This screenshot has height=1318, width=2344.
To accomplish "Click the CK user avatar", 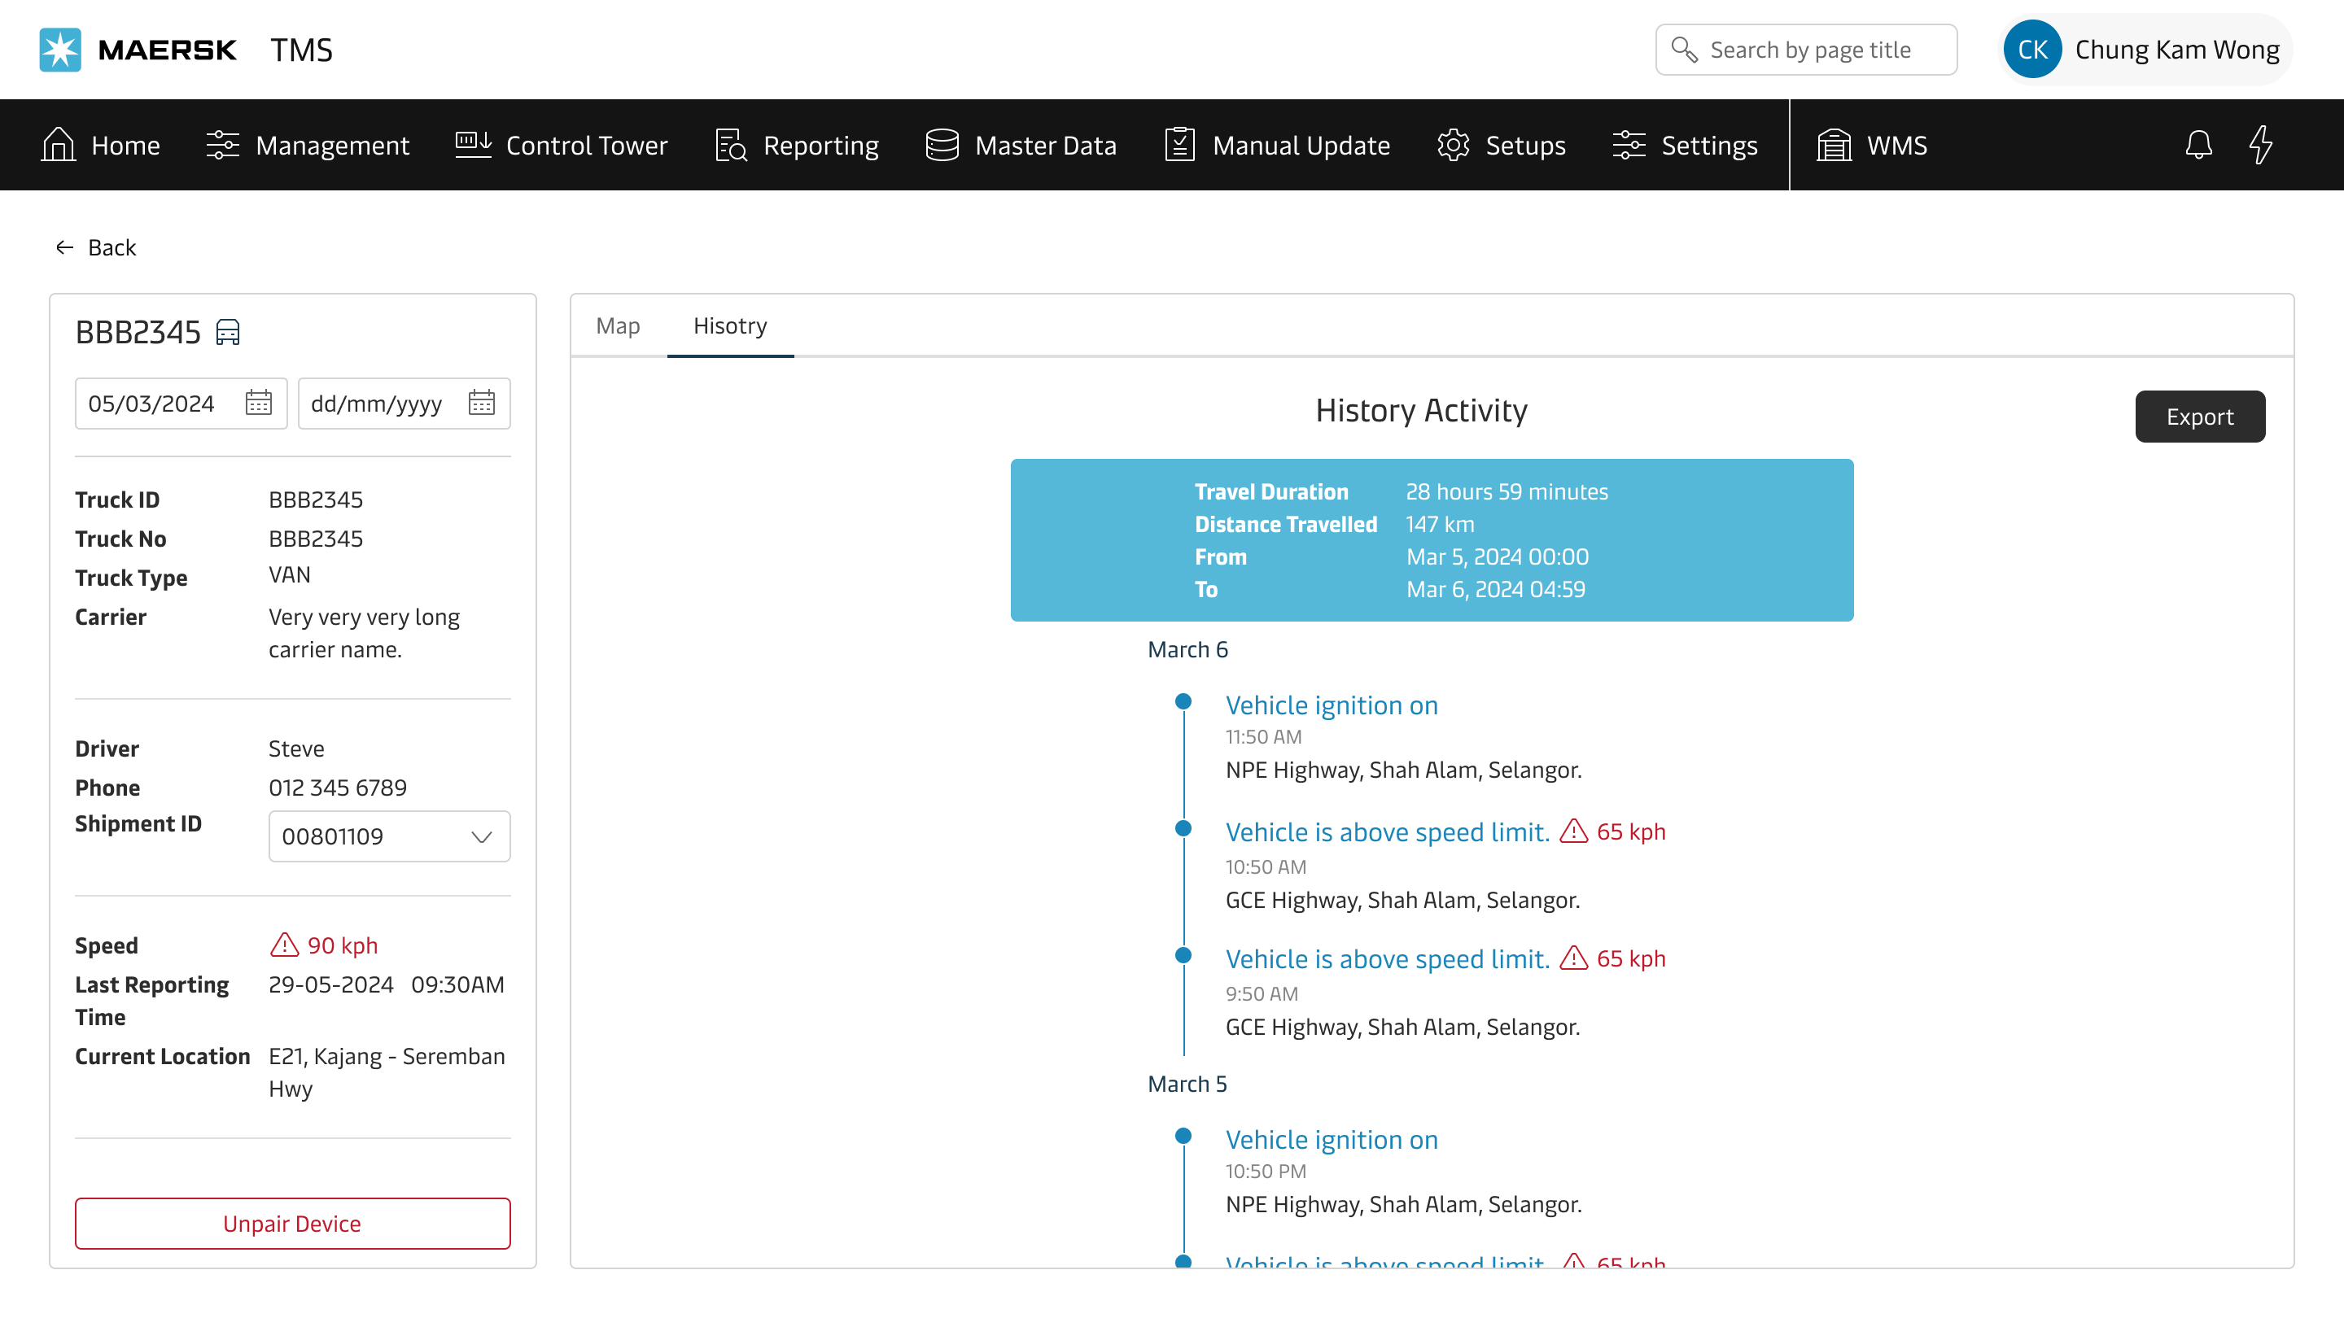I will pos(2032,49).
